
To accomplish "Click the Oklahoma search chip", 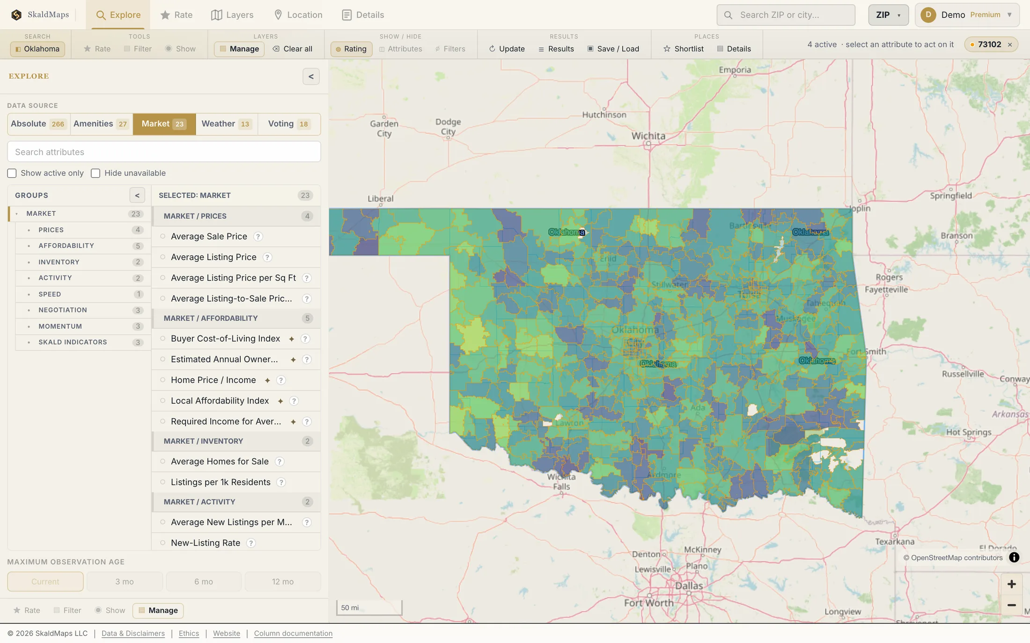I will coord(37,49).
